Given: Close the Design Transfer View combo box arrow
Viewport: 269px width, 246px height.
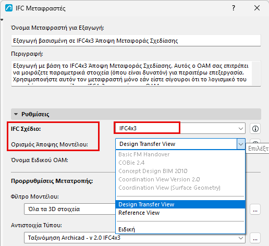Looking at the screenshot, I should (241, 144).
